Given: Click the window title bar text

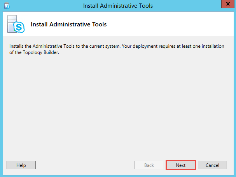Looking at the screenshot, I should (x=118, y=6).
